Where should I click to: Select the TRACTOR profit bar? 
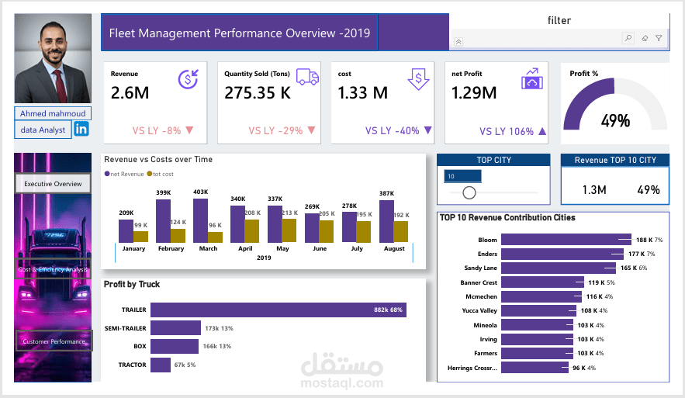pyautogui.click(x=161, y=365)
